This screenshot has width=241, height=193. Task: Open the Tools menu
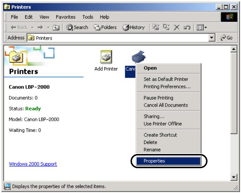pyautogui.click(x=88, y=17)
